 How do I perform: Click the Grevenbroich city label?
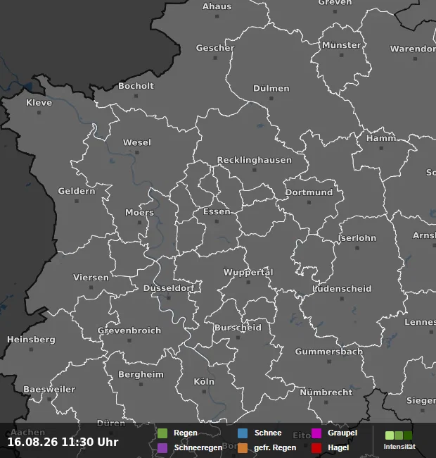click(129, 330)
